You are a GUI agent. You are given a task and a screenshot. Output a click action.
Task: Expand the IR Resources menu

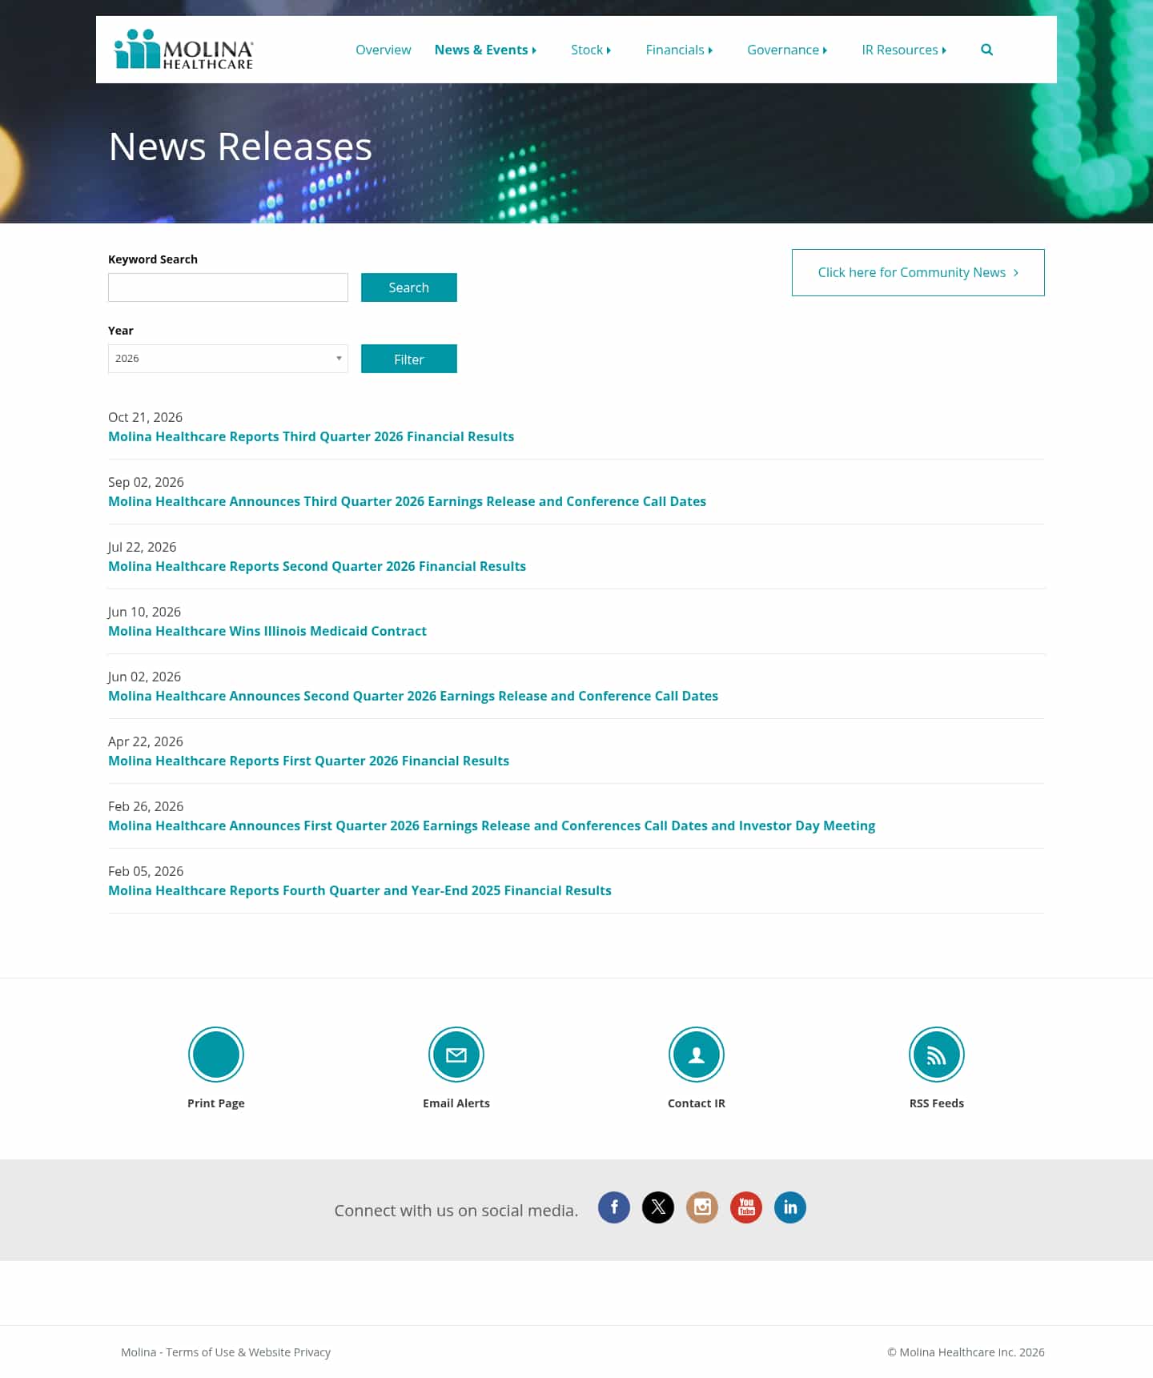pos(904,50)
